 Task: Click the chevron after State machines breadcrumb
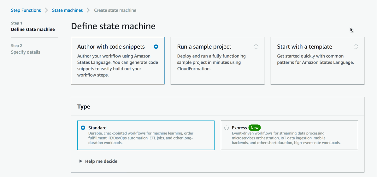[88, 10]
